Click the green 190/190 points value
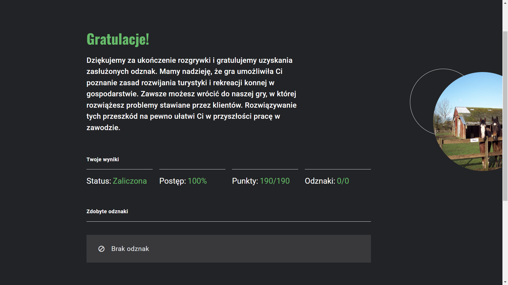 pyautogui.click(x=275, y=181)
